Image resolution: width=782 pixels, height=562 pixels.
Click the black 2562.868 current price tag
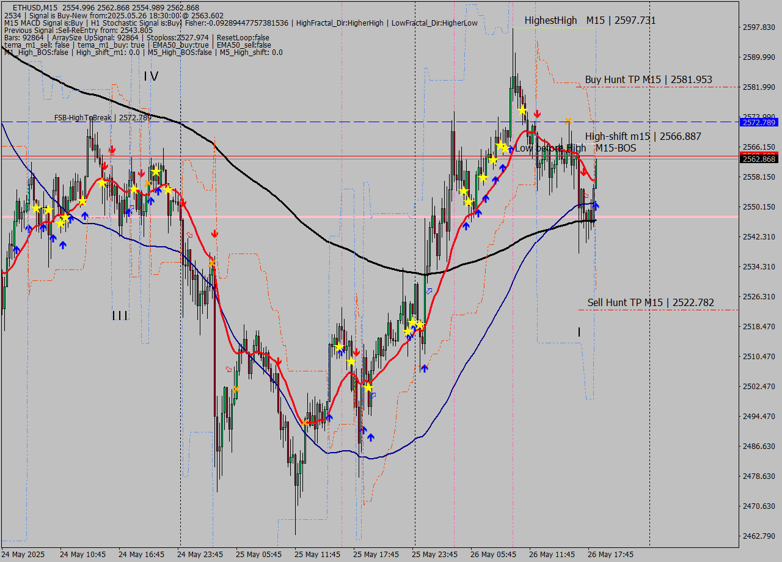tap(758, 159)
